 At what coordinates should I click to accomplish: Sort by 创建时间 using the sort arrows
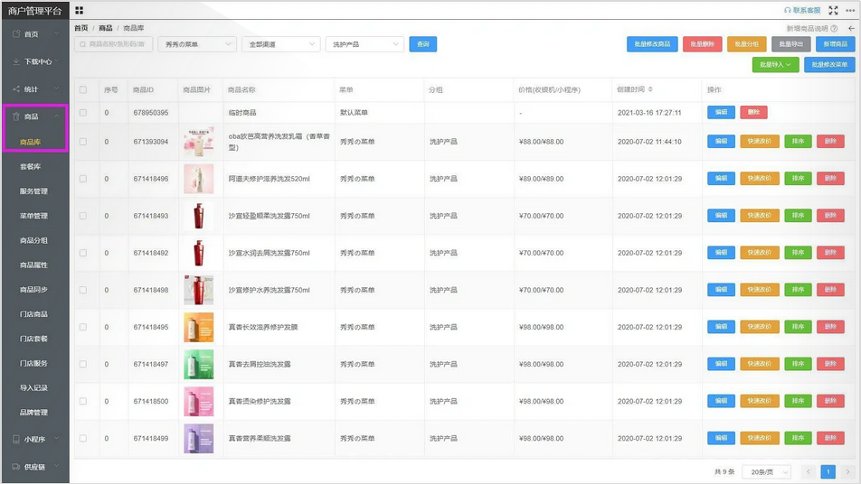pos(650,90)
